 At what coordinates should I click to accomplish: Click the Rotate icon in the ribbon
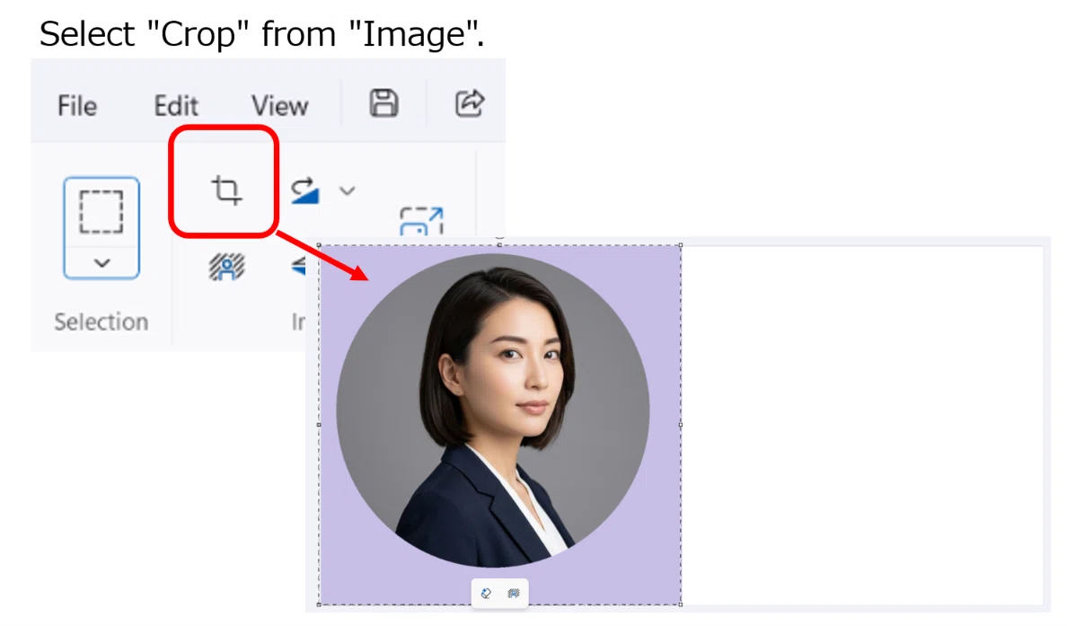point(304,190)
